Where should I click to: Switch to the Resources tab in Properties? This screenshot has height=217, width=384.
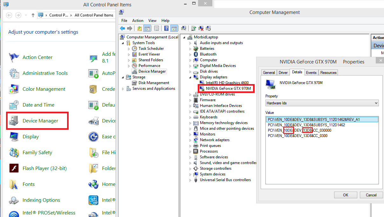point(328,73)
